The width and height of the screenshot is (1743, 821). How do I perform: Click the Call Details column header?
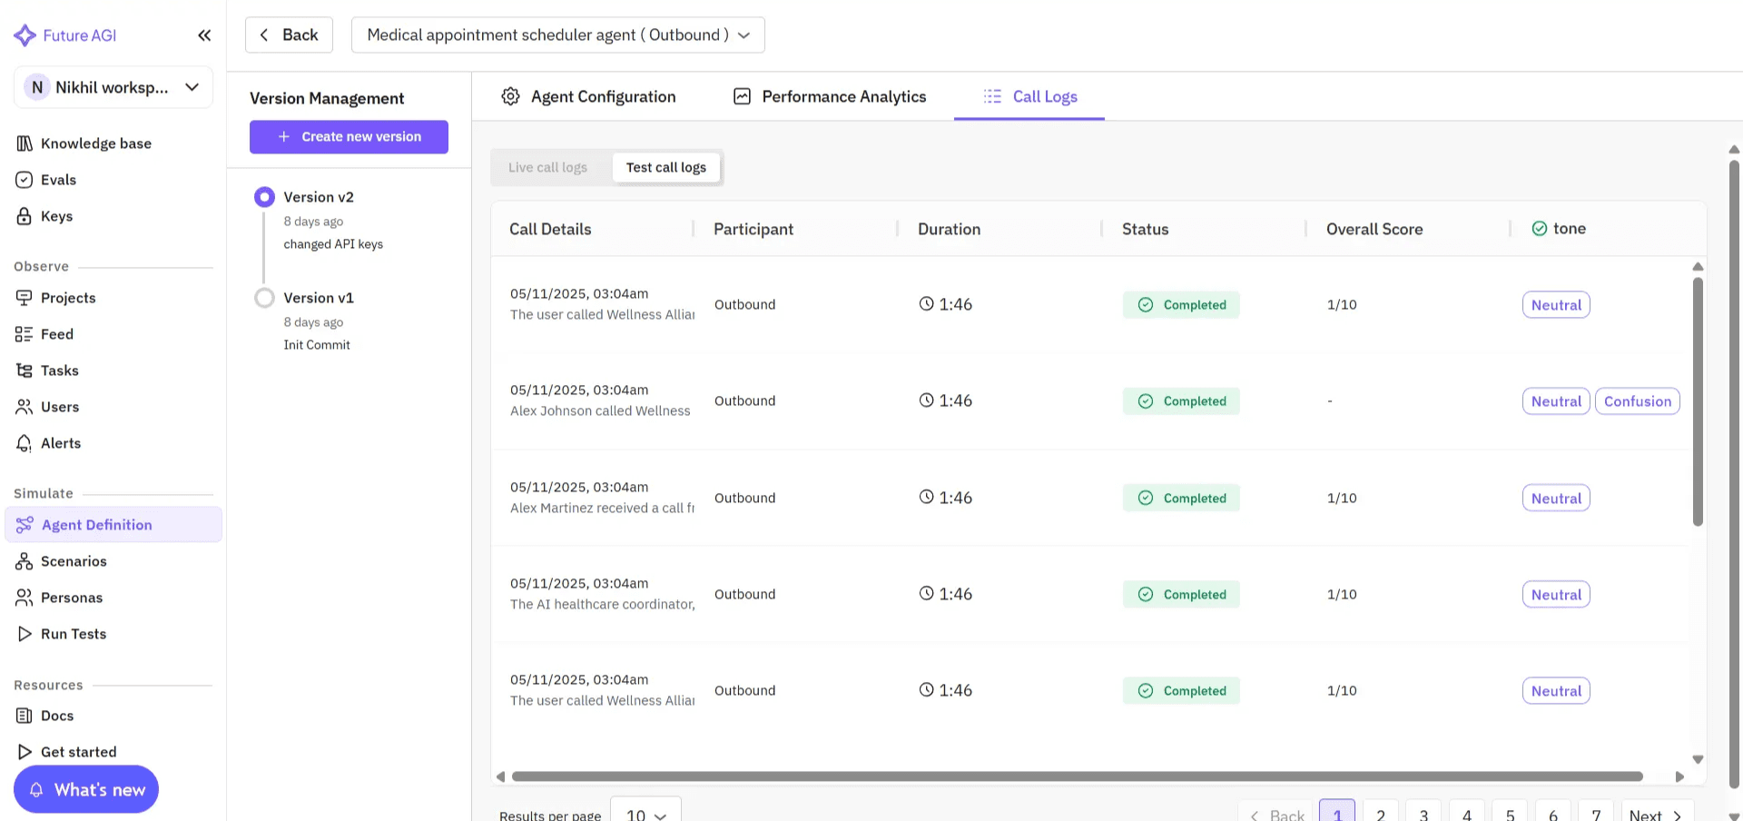550,229
